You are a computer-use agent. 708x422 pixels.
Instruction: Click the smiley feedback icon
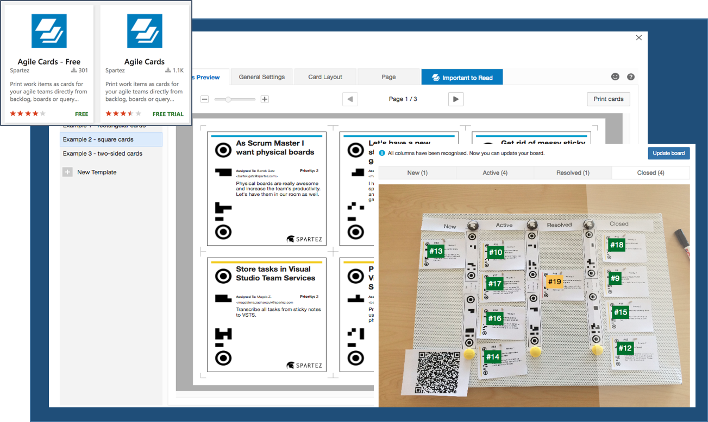click(x=615, y=77)
